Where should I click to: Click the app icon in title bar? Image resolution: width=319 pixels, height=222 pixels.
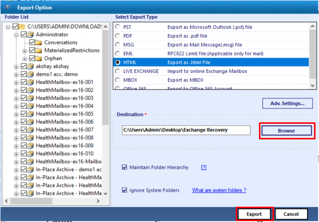[7, 7]
